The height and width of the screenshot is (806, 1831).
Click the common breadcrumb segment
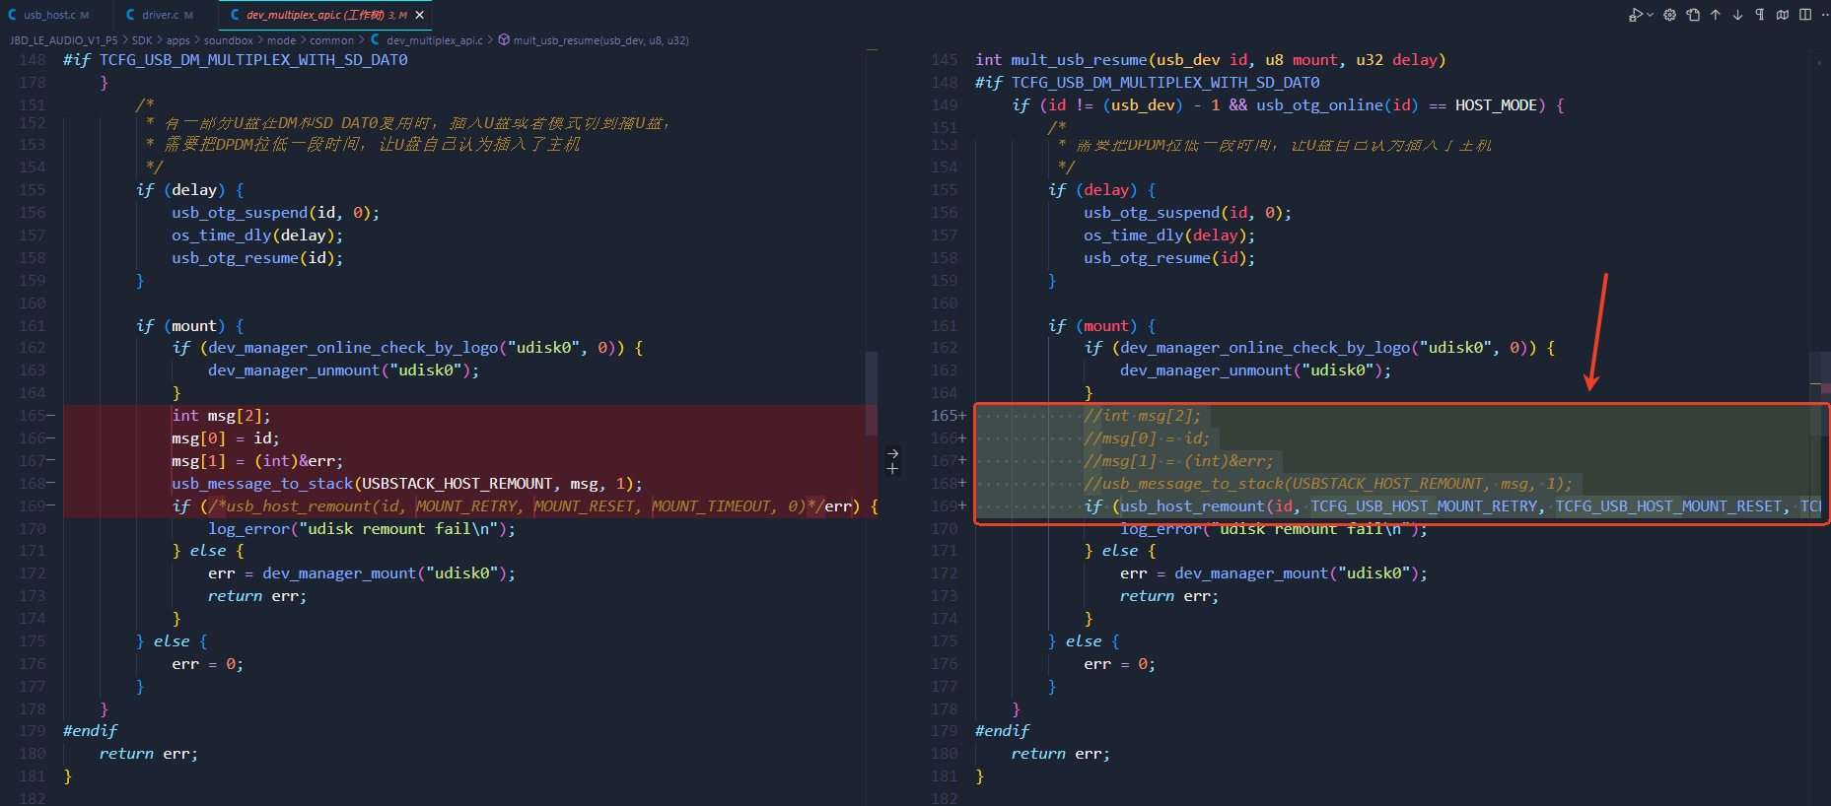(331, 40)
